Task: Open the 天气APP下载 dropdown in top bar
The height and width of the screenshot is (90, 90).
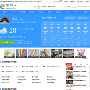Action: click(x=58, y=1)
